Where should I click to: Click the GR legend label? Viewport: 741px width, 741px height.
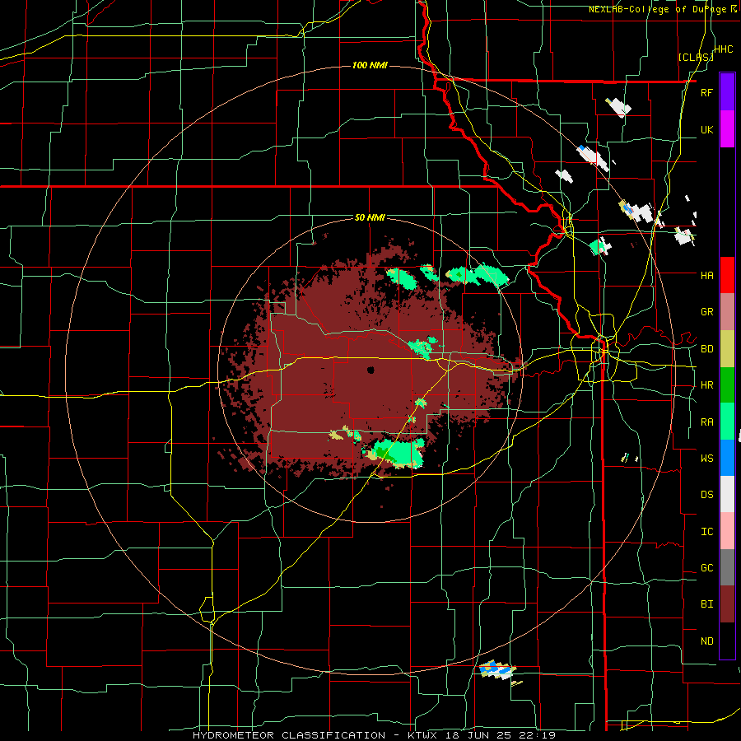pyautogui.click(x=706, y=312)
